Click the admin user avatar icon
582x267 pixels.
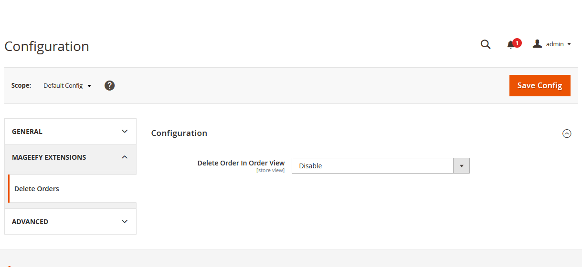click(537, 44)
